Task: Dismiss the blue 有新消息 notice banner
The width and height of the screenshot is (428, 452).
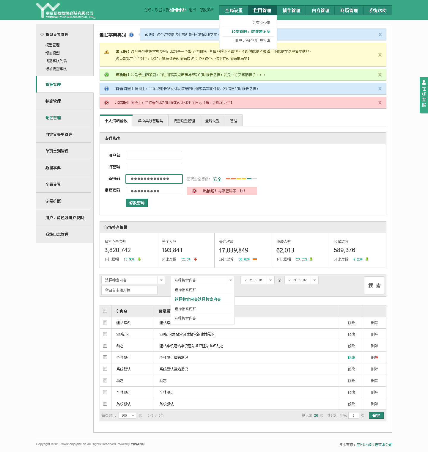Action: [x=380, y=89]
